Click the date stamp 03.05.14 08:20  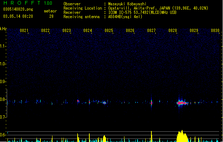pyautogui.click(x=18, y=16)
